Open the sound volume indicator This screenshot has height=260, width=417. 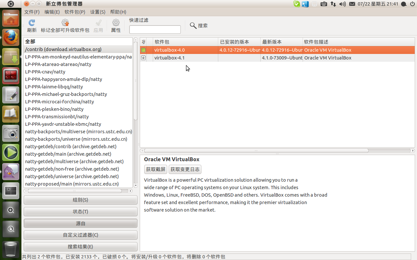[x=342, y=4]
